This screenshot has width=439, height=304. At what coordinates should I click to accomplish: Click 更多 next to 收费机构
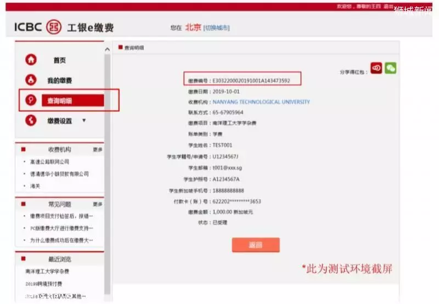98,150
